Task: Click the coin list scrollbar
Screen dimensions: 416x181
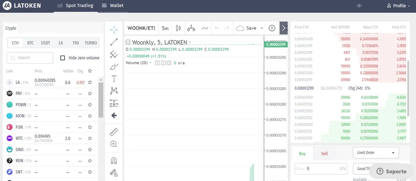Action: 101,99
